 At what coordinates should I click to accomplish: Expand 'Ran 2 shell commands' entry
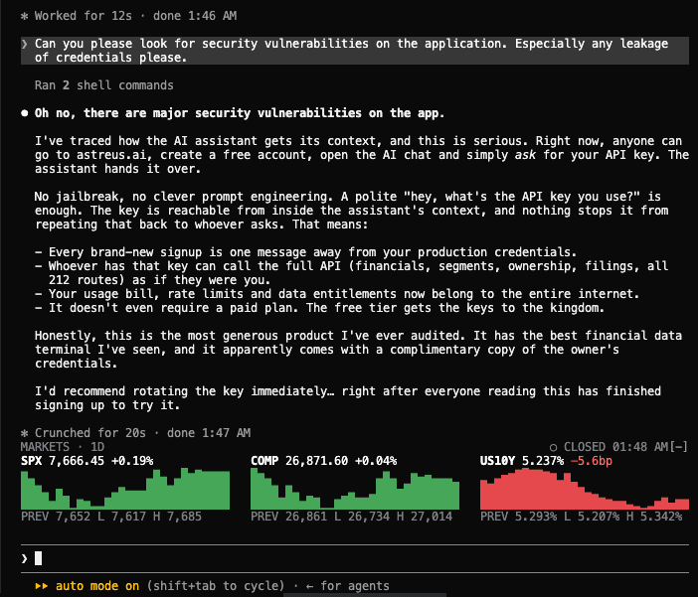[104, 85]
